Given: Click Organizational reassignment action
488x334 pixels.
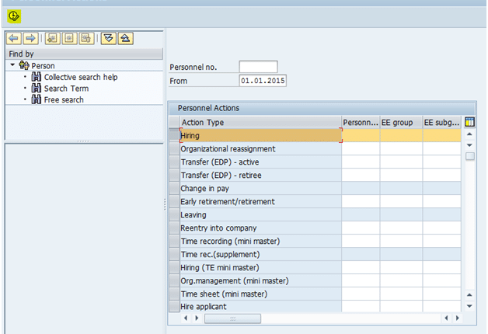Looking at the screenshot, I should [x=261, y=148].
